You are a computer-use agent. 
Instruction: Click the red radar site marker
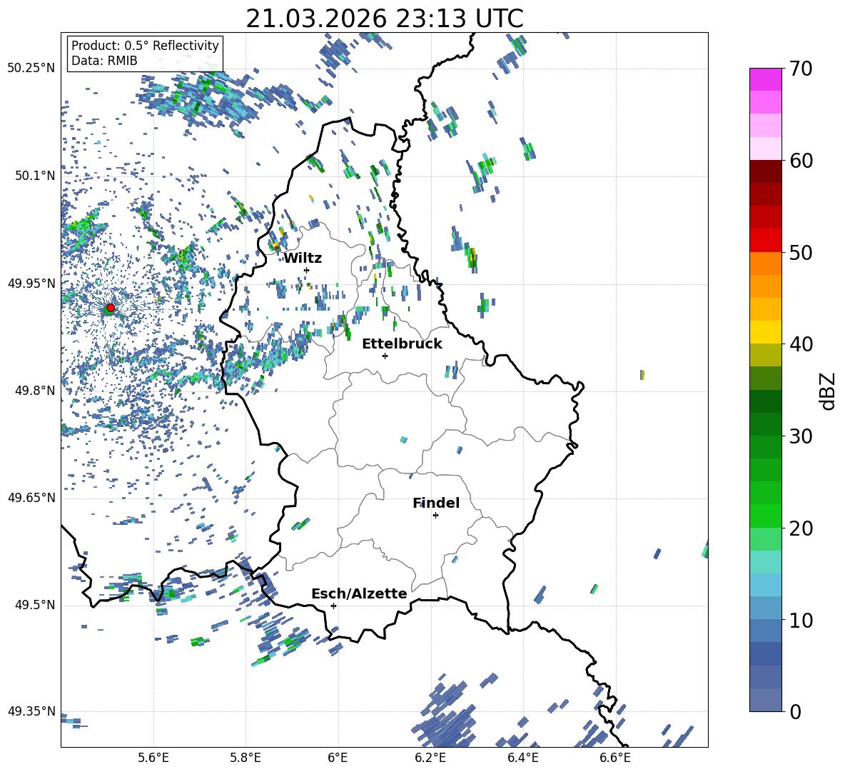point(110,308)
